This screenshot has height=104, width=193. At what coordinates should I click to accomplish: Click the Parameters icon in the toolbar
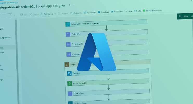(85, 13)
